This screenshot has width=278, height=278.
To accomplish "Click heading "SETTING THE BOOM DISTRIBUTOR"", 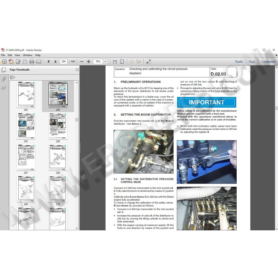I will pos(146,115).
